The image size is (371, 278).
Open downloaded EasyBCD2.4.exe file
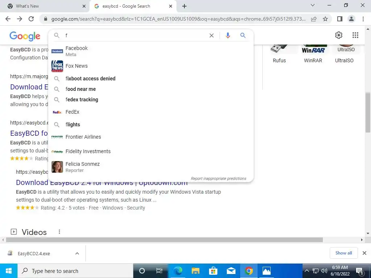tap(34, 253)
